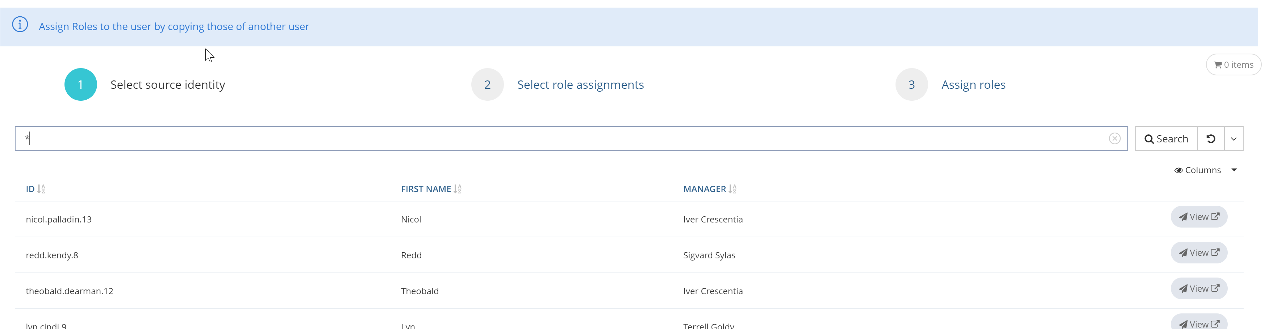Go to step 3 Assign roles

pos(973,85)
